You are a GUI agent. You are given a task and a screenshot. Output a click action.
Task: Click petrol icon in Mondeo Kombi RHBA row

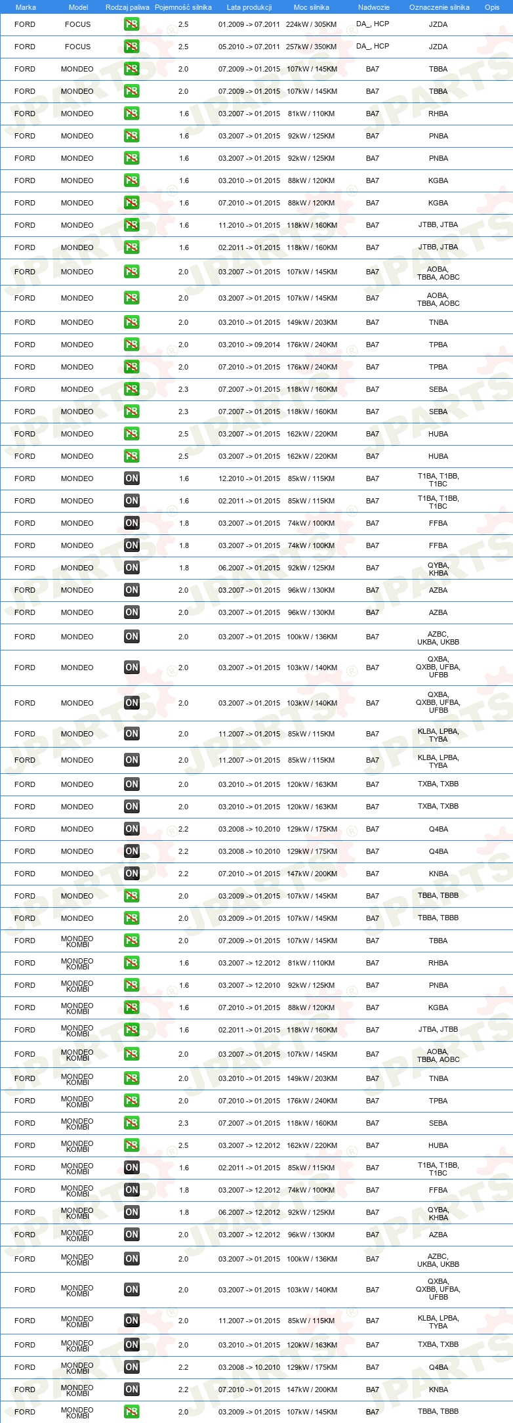(x=131, y=963)
